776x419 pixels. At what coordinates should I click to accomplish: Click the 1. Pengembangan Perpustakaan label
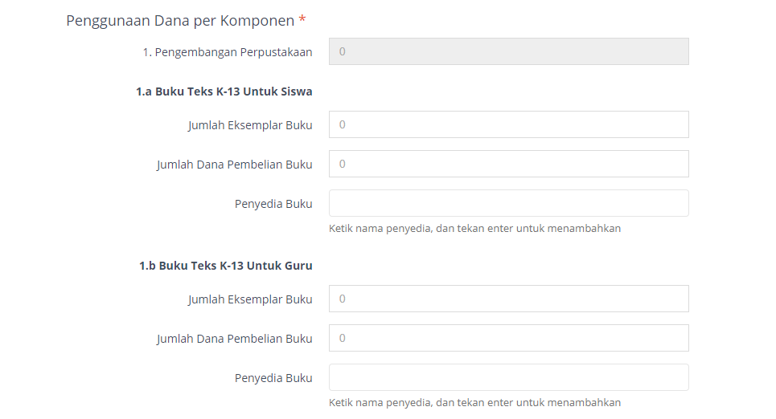(228, 52)
